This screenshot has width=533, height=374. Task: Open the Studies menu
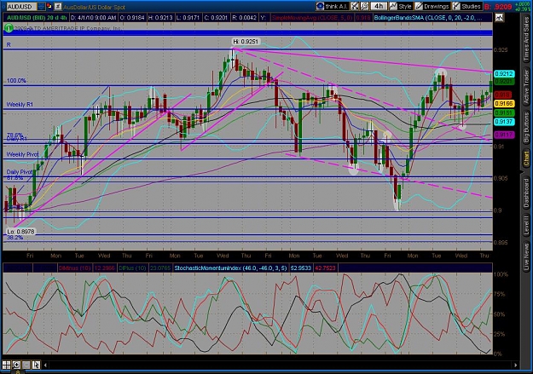coord(466,6)
